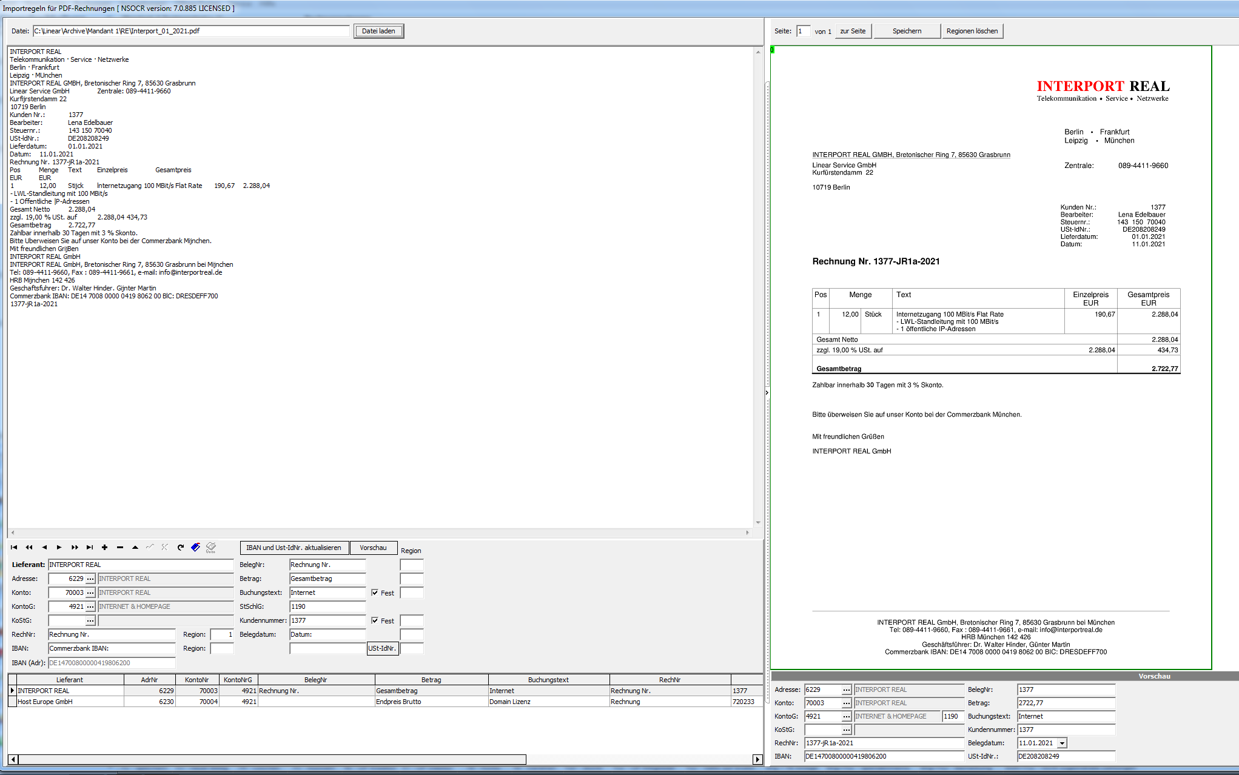Open the KoStG lookup ellipsis button

(90, 620)
